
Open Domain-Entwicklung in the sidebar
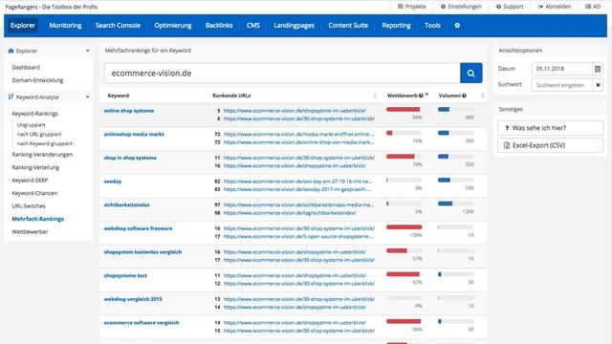click(37, 80)
